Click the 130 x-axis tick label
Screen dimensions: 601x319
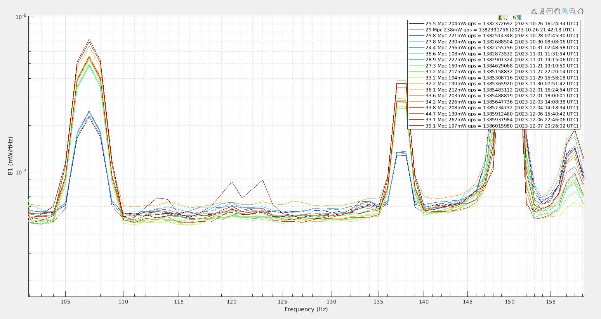[x=332, y=302]
